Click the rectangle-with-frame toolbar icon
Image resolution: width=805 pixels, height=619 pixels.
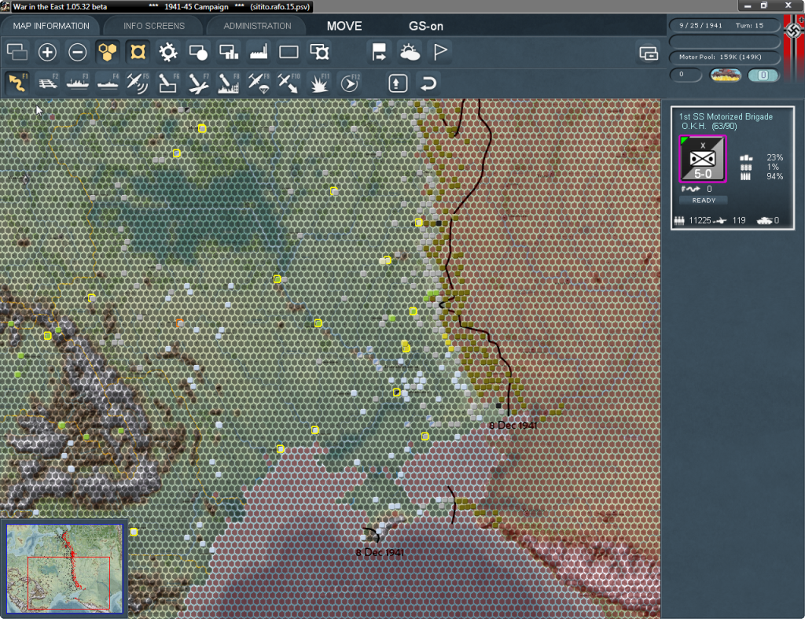tap(319, 52)
